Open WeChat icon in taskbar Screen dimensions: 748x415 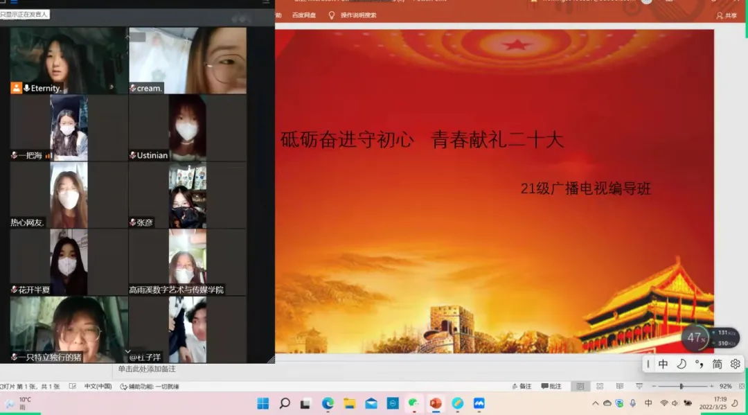click(413, 403)
